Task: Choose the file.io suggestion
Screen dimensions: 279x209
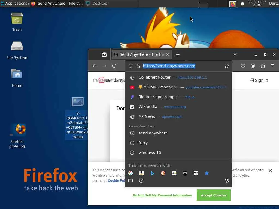Action: coord(178,97)
